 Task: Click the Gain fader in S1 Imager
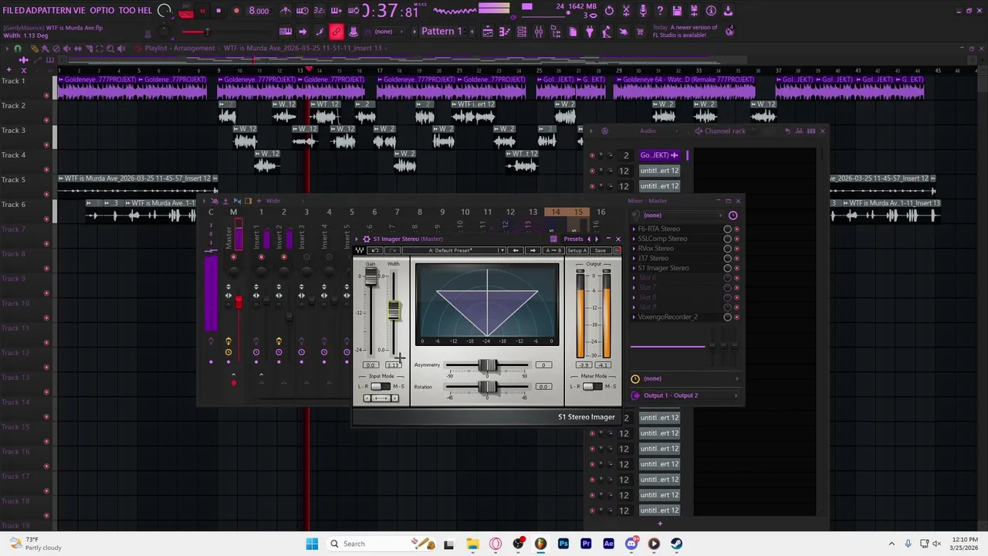coord(371,278)
